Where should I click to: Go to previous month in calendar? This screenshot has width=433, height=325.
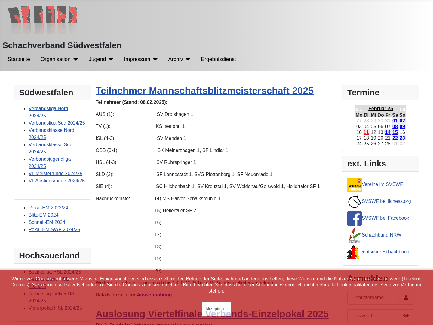[361, 109]
